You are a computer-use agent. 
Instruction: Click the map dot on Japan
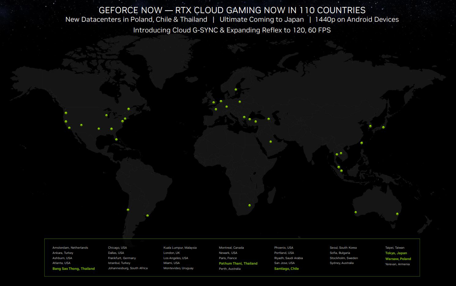point(383,127)
